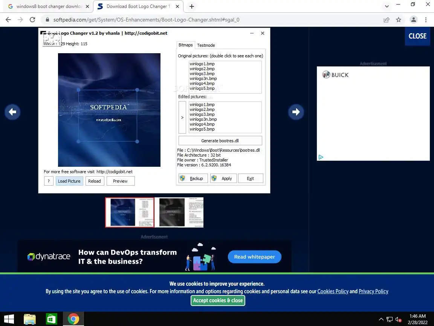Click the share page icon
This screenshot has height=326, width=434.
point(387,20)
